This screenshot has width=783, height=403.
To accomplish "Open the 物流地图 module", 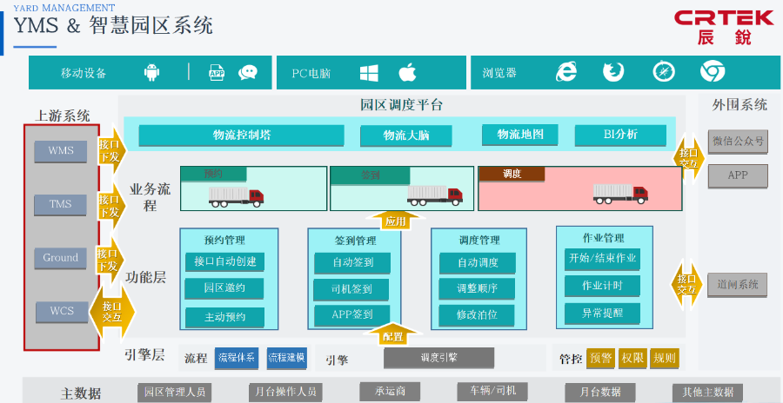I will pos(520,135).
